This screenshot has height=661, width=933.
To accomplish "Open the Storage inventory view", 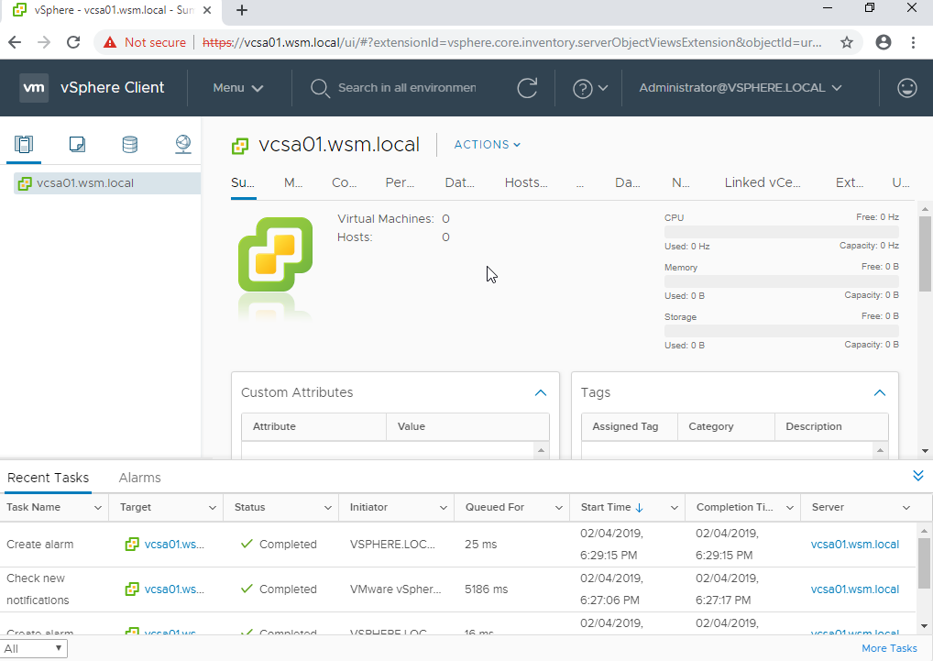I will (x=130, y=144).
